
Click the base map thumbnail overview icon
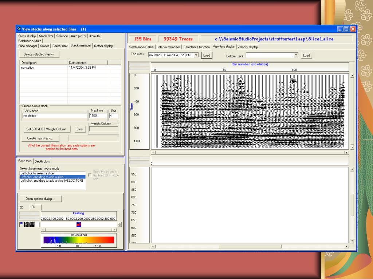(29, 224)
